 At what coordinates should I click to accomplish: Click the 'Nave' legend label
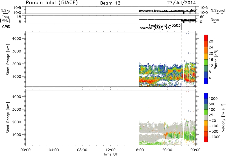pos(215,19)
